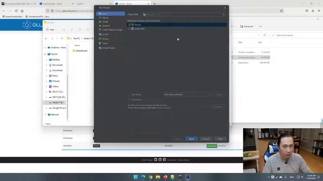The height and width of the screenshot is (181, 323).
Task: Click the JavaFX folder icon
Action: pyautogui.click(x=100, y=34)
